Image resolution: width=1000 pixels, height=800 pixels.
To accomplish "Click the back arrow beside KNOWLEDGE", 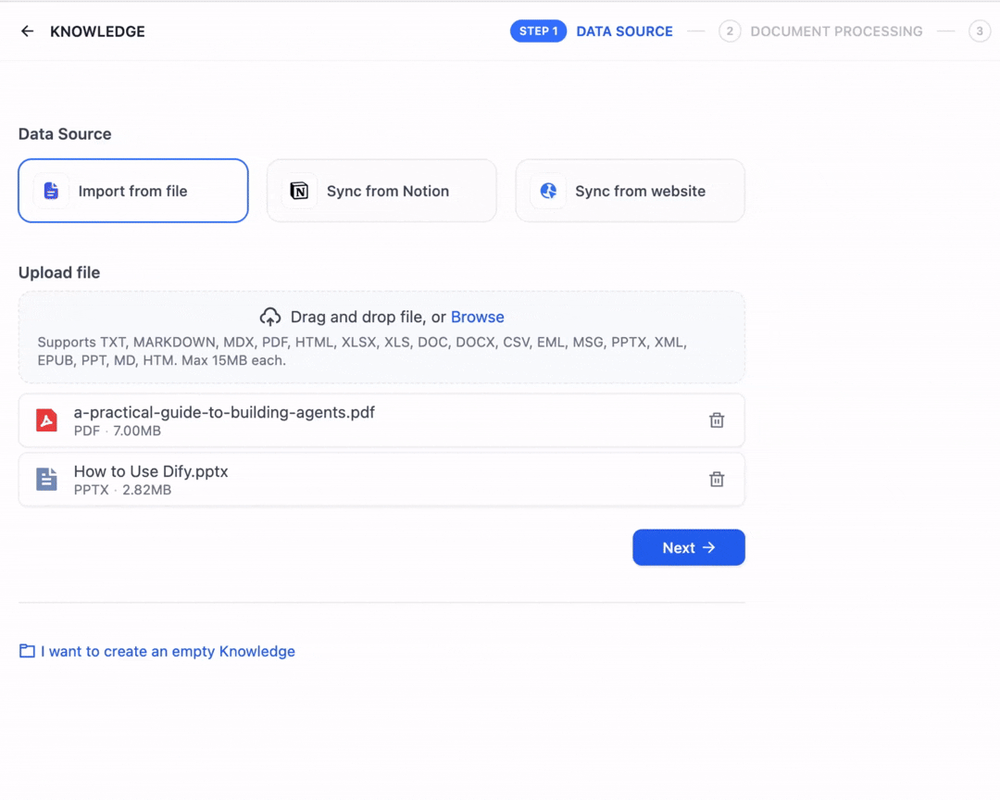I will coord(27,31).
